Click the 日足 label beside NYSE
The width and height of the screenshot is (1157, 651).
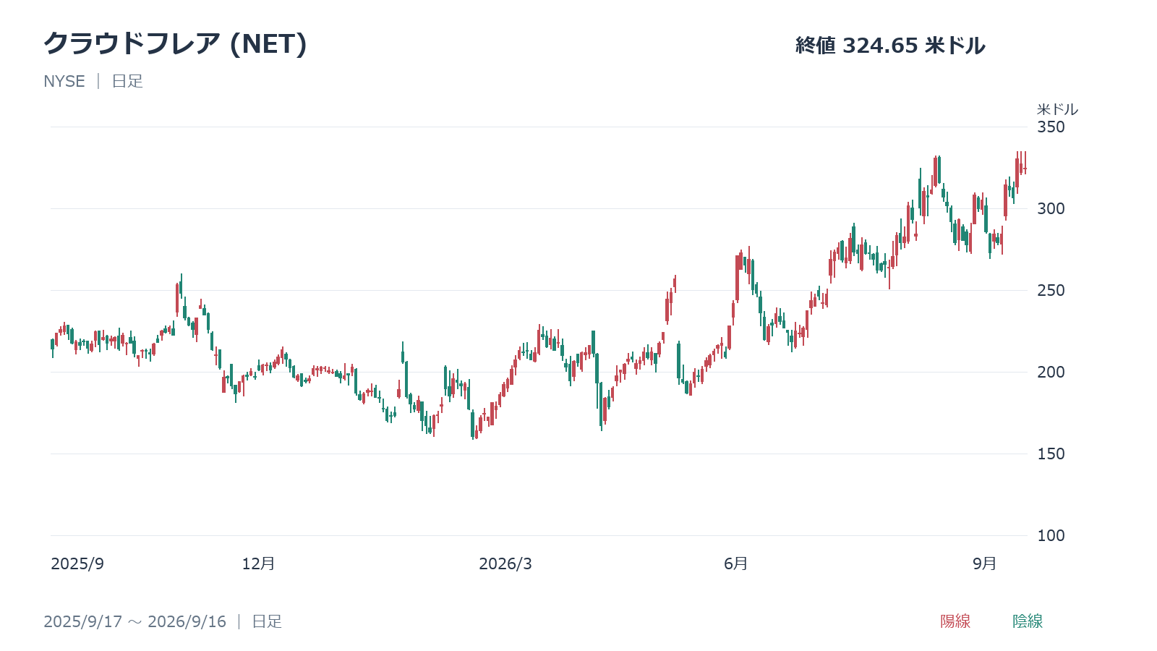127,81
